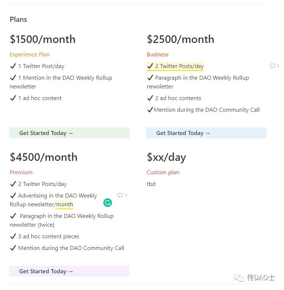
Task: Click checkmark before 2 ad hoc contents
Action: (150, 98)
